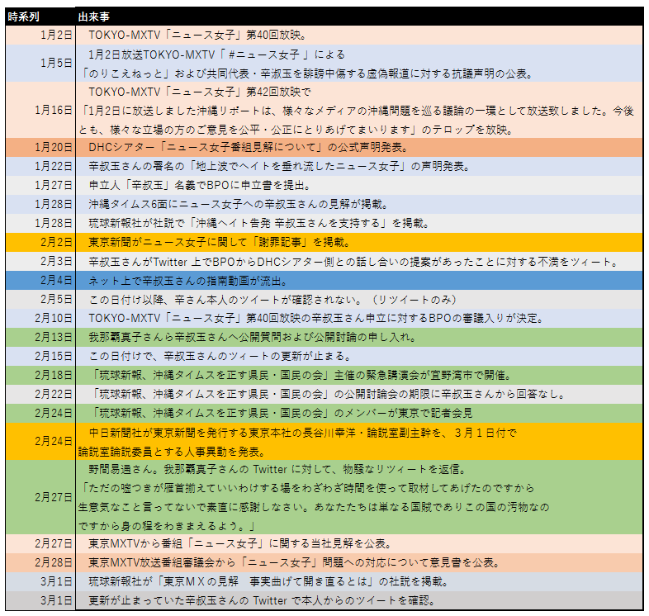Click the 時系列 column header

(40, 17)
